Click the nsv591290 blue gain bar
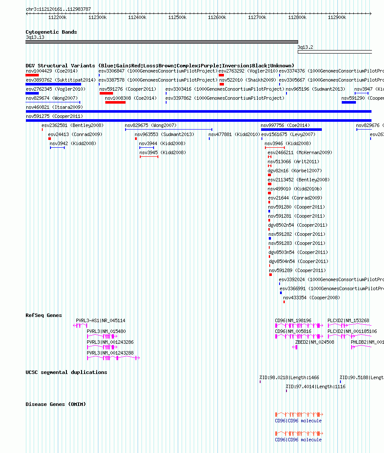 [349, 102]
